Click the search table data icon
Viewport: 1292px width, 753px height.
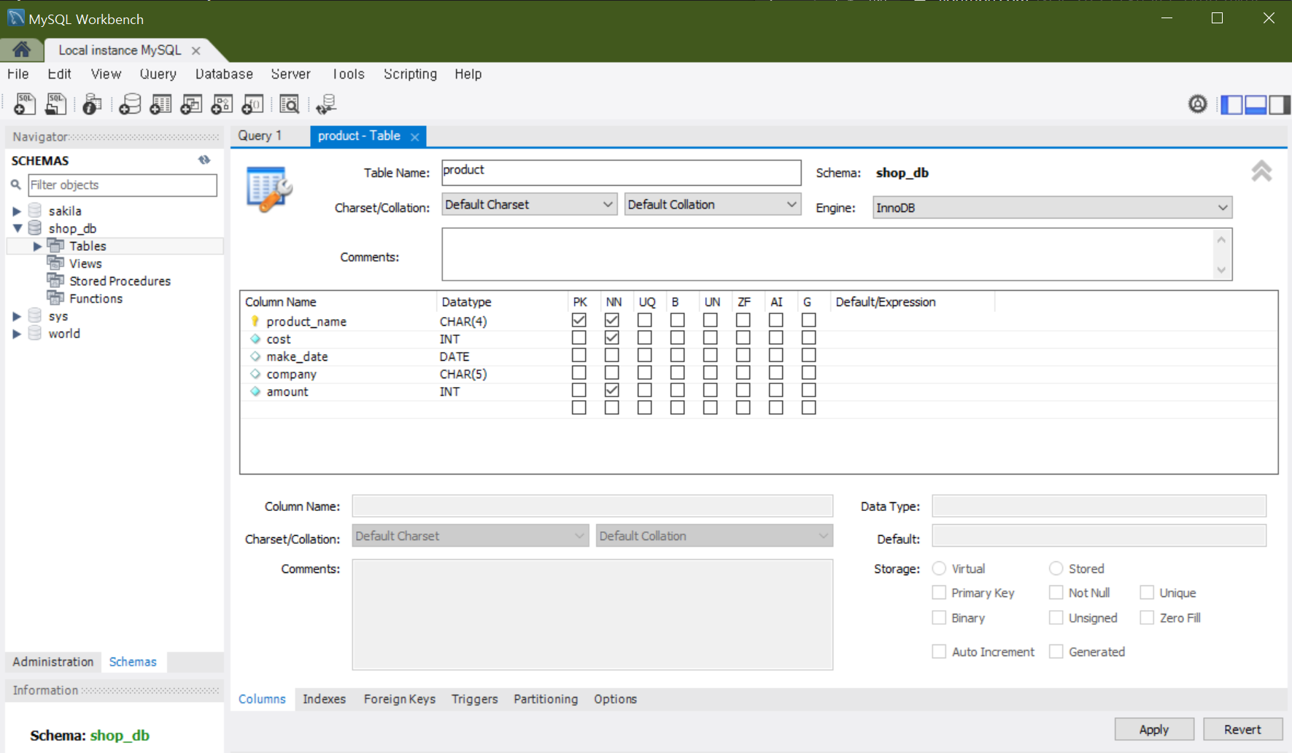290,104
